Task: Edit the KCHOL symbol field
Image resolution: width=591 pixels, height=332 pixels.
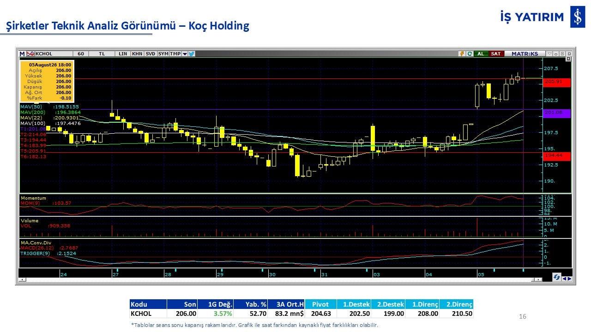Action: 54,53
